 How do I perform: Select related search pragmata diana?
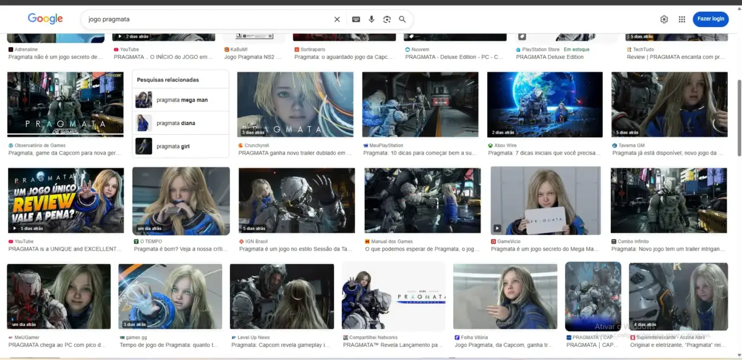click(181, 123)
